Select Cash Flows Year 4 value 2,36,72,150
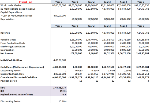Image resolution: width=150 pixels, height=103 pixels. 124,67
